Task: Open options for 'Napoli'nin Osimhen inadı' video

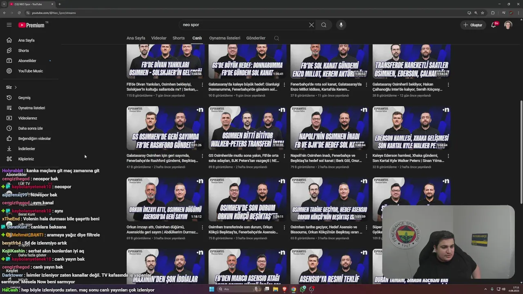Action: pyautogui.click(x=366, y=156)
